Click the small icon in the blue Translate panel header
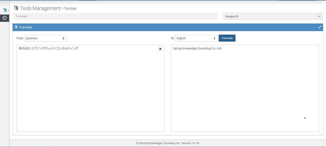The width and height of the screenshot is (326, 147). pos(16,27)
